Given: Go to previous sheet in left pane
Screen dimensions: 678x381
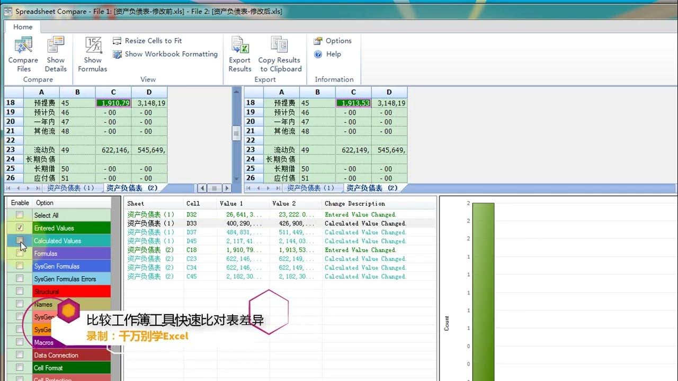Looking at the screenshot, I should 19,188.
